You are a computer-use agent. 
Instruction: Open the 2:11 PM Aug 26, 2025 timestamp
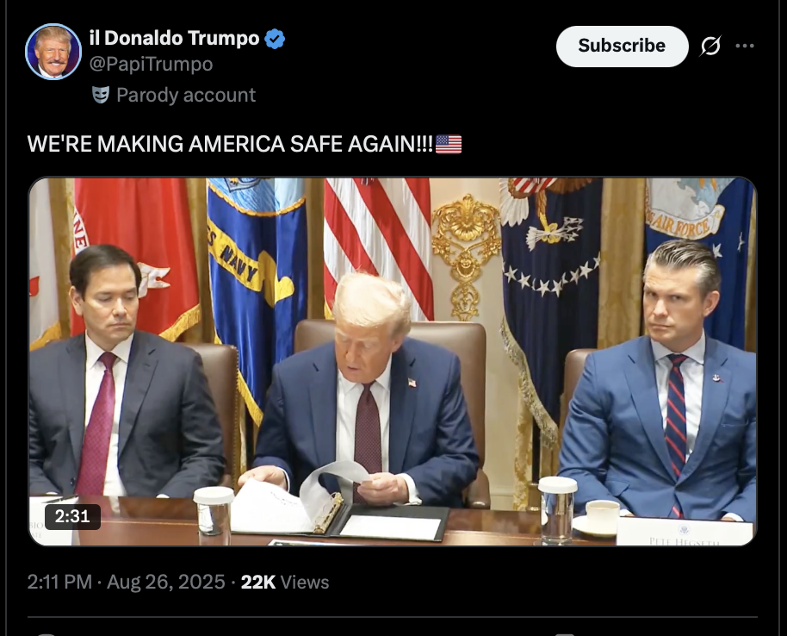[x=126, y=583]
